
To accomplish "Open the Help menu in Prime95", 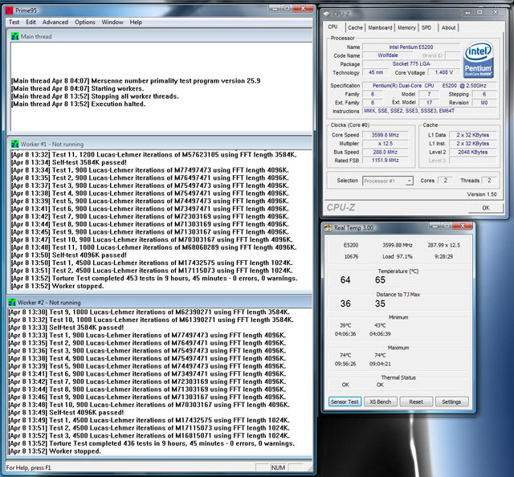I will coord(136,22).
